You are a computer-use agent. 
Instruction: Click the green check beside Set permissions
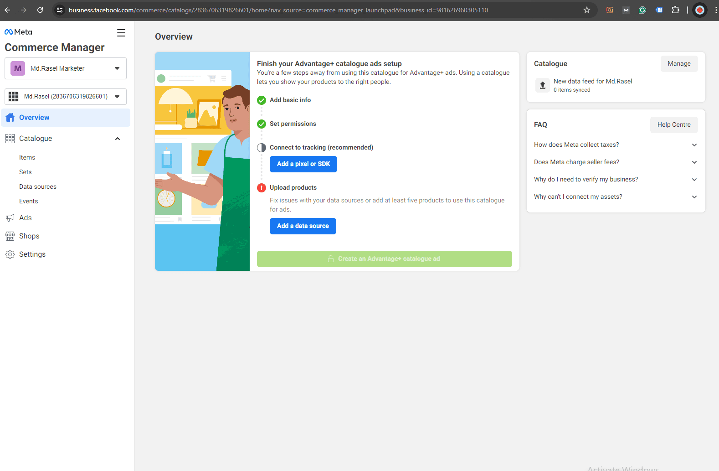point(262,124)
